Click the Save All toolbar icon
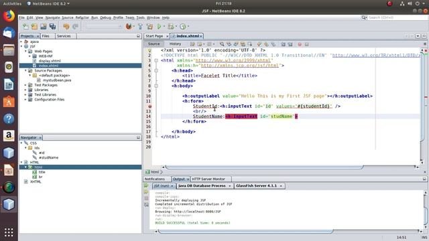The image size is (429, 241). (x=52, y=27)
